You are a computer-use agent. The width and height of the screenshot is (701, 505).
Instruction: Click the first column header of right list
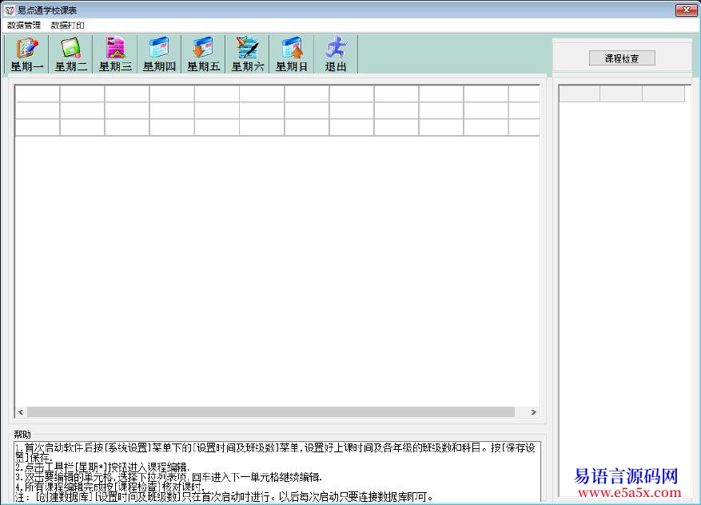(580, 94)
